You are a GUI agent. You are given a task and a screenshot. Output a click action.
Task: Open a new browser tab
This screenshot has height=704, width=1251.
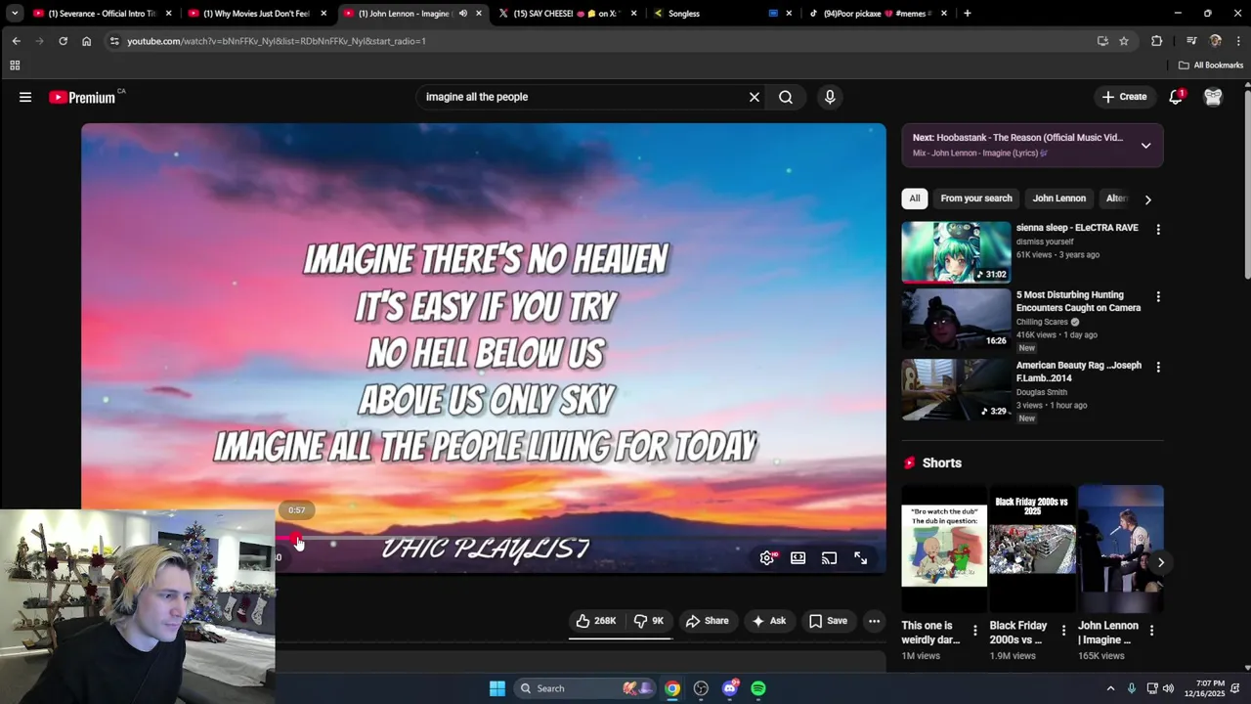tap(968, 14)
